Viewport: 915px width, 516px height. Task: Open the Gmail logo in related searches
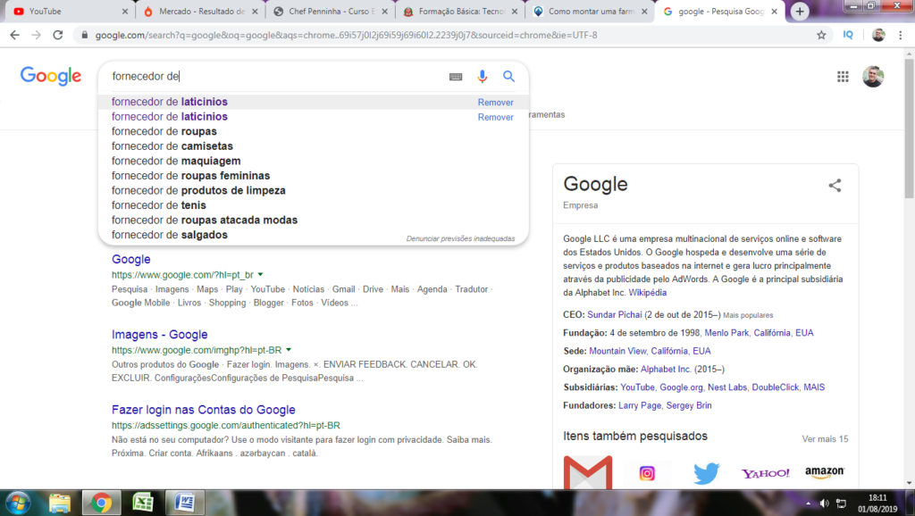coord(588,471)
